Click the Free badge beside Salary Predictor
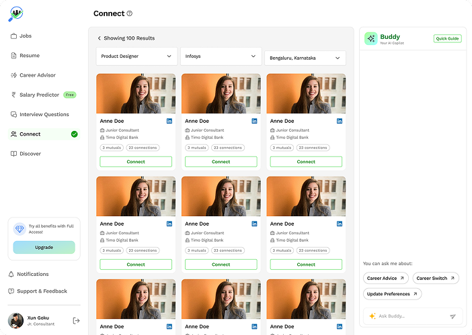The height and width of the screenshot is (335, 472). pos(70,95)
